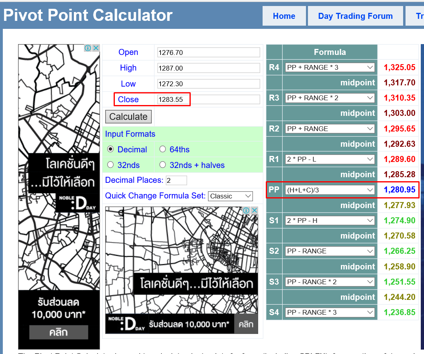Click the S2 value 1,266.25

coord(400,251)
